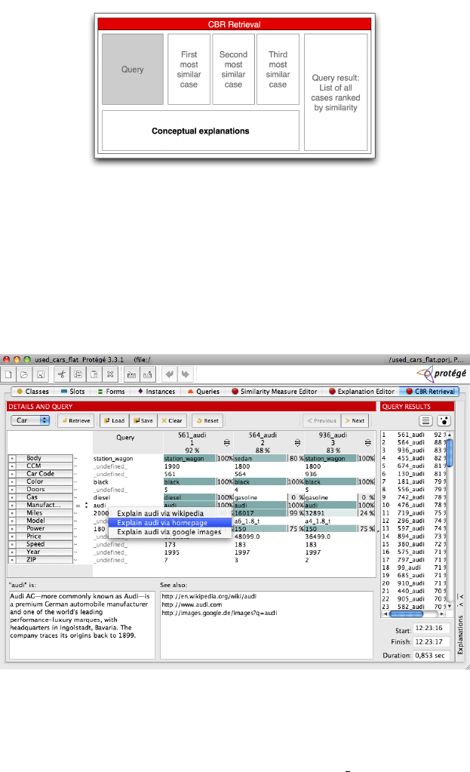This screenshot has width=470, height=772.
Task: Toggle the Miles attribute checkbox
Action: pyautogui.click(x=12, y=513)
